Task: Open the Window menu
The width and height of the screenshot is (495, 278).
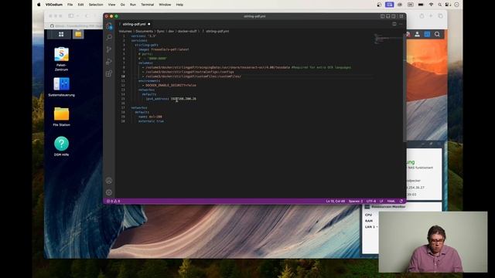Action: (x=165, y=5)
